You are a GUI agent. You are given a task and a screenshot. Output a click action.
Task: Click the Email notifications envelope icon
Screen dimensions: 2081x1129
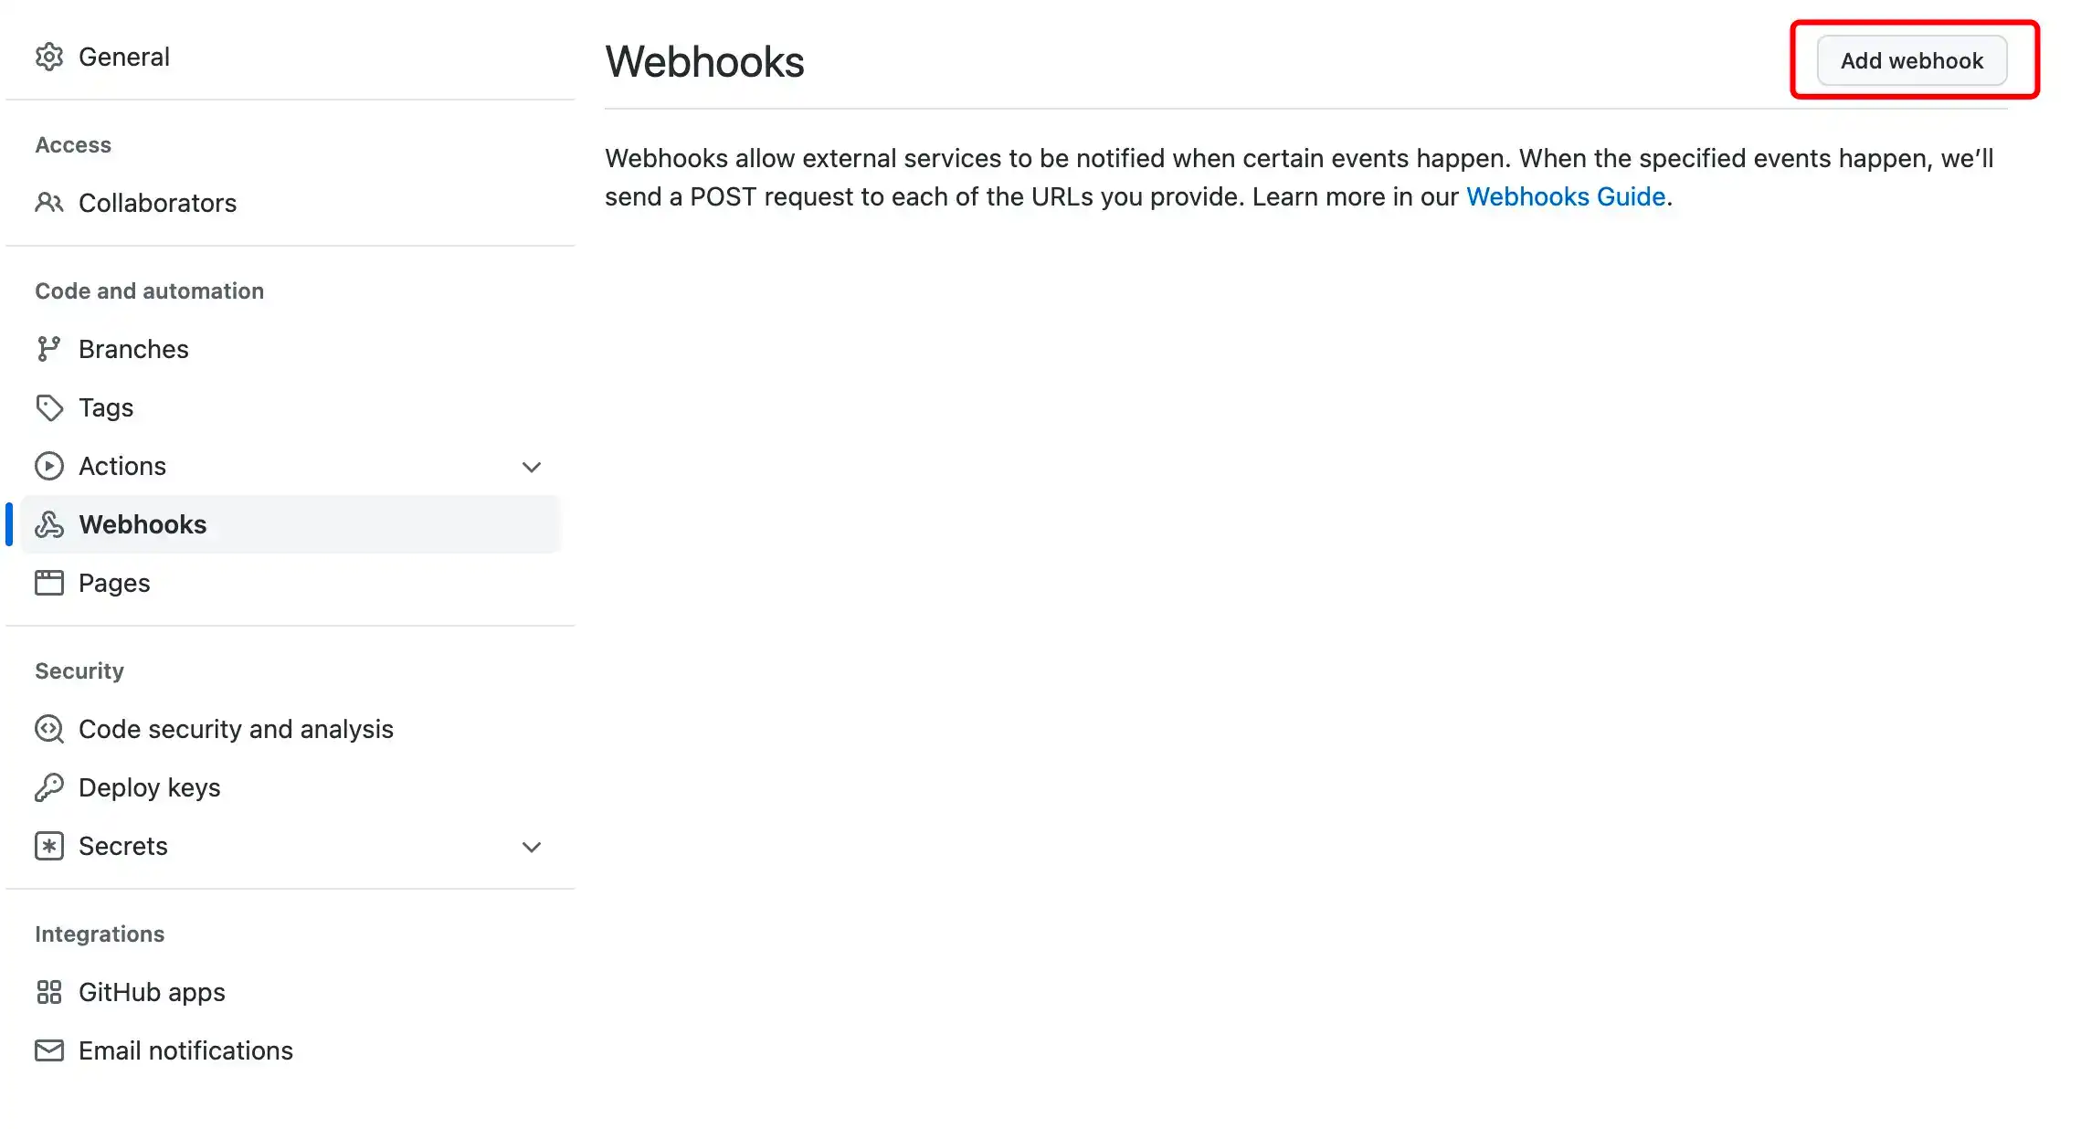[49, 1050]
